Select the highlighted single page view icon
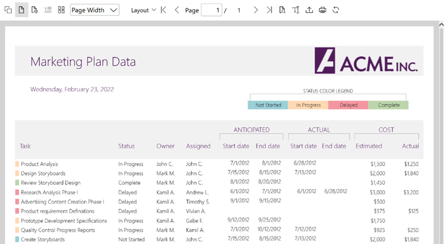The height and width of the screenshot is (244, 446). [21, 10]
